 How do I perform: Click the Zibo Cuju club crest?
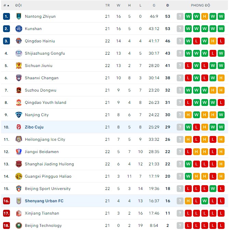point(18,127)
